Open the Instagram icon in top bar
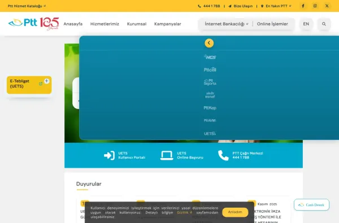This screenshot has width=339, height=223. (x=315, y=6)
